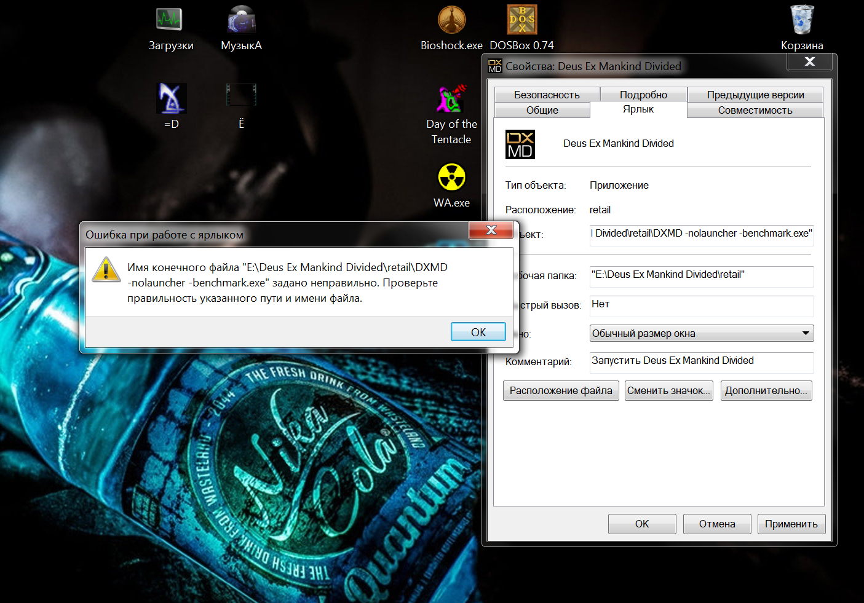This screenshot has height=603, width=864.
Task: Click the Ошибка при работе с ярлыком title
Action: pos(164,235)
